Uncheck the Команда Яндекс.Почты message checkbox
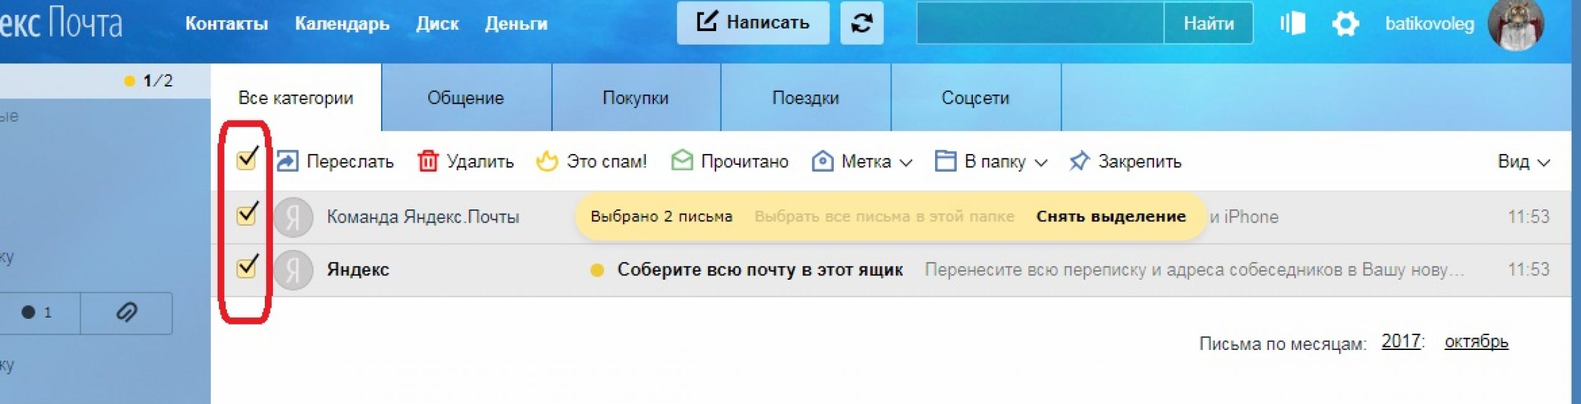This screenshot has height=404, width=1581. coord(247,214)
